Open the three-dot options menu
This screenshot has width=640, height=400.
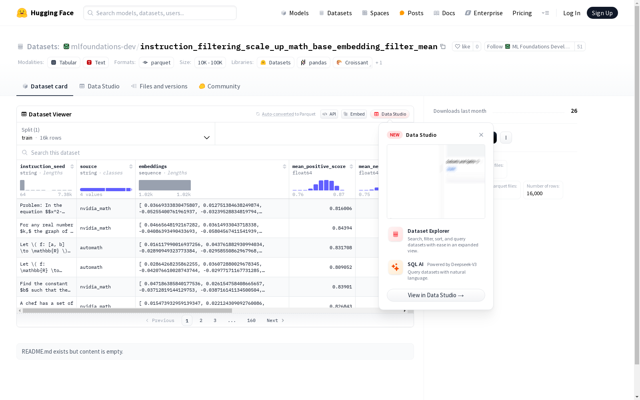pos(506,138)
